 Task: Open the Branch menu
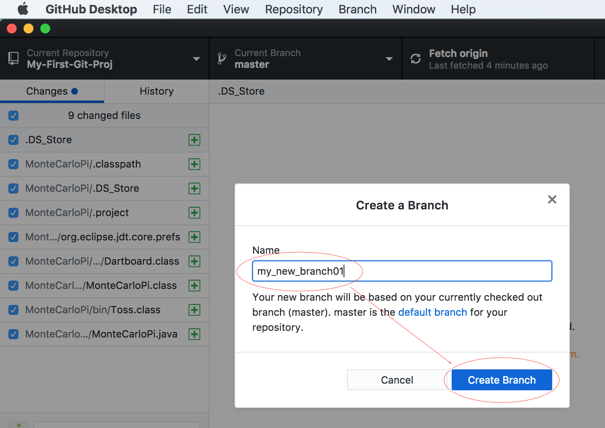point(358,9)
